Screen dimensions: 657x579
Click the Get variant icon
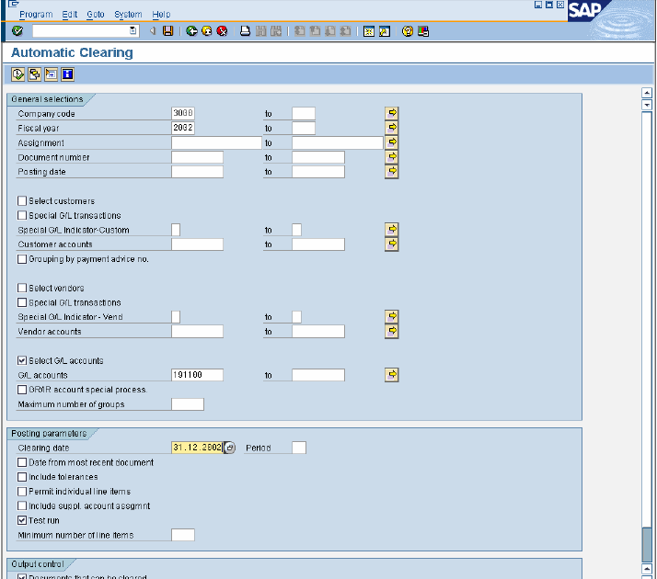click(52, 74)
